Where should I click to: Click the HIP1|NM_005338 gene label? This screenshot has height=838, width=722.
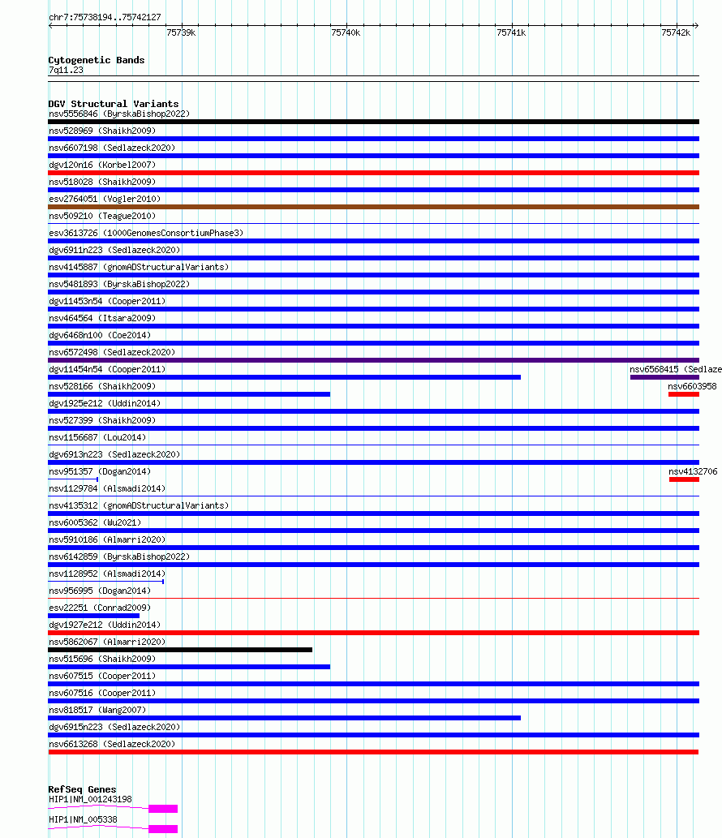(x=83, y=820)
